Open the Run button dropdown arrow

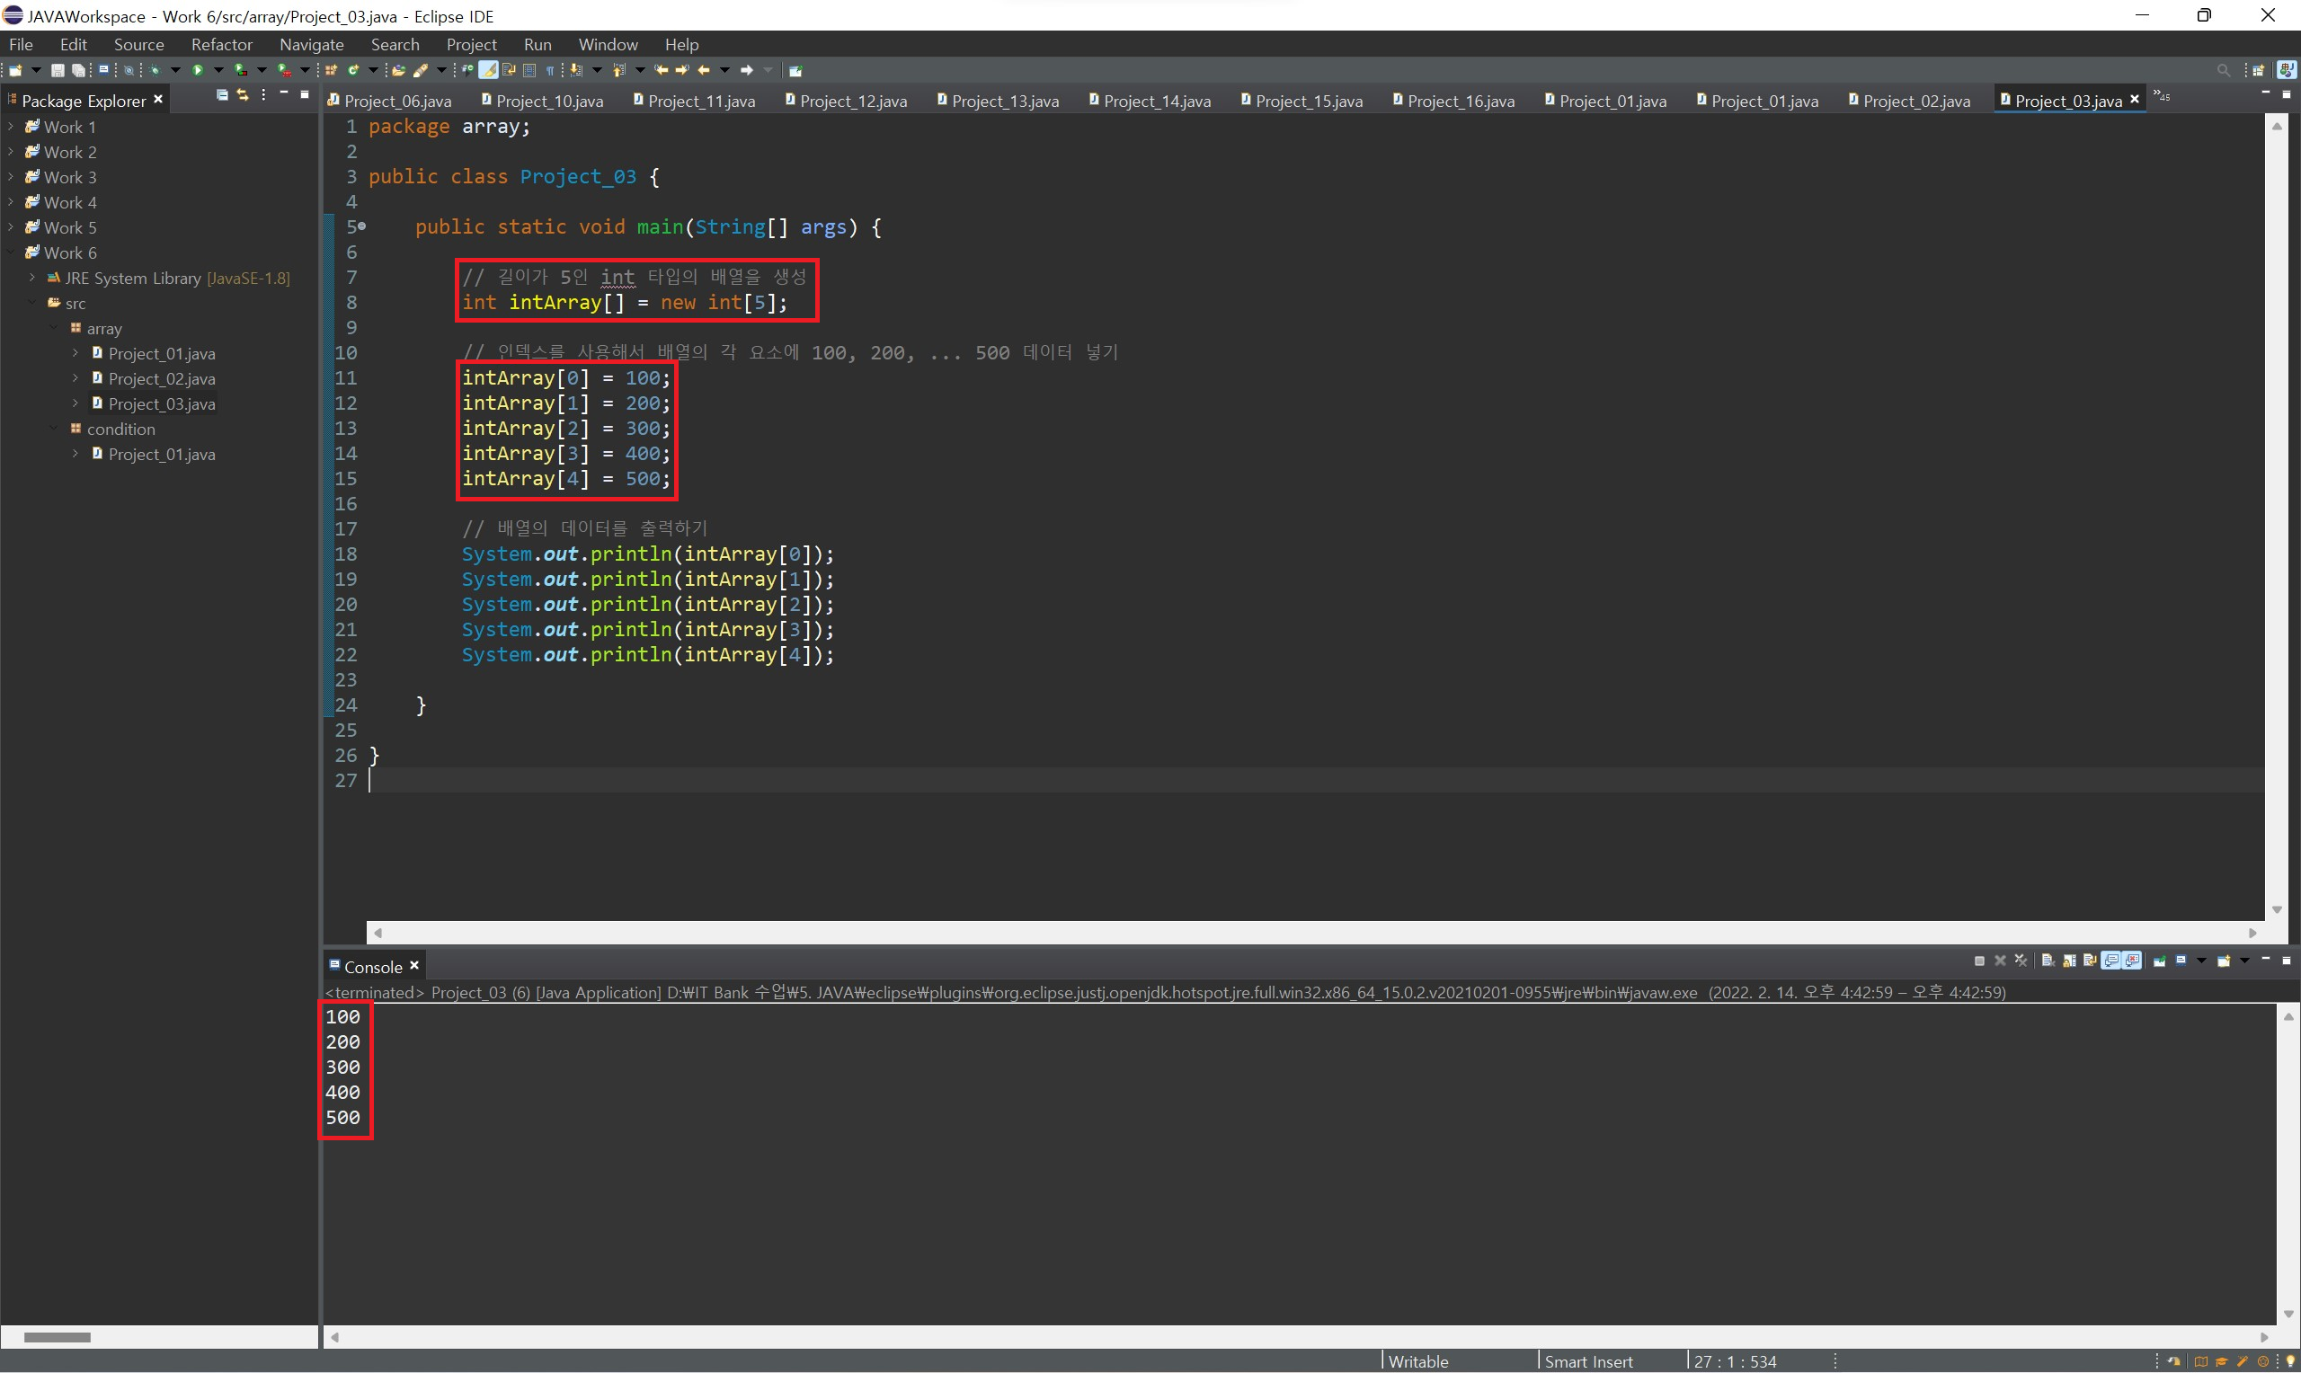click(x=219, y=70)
